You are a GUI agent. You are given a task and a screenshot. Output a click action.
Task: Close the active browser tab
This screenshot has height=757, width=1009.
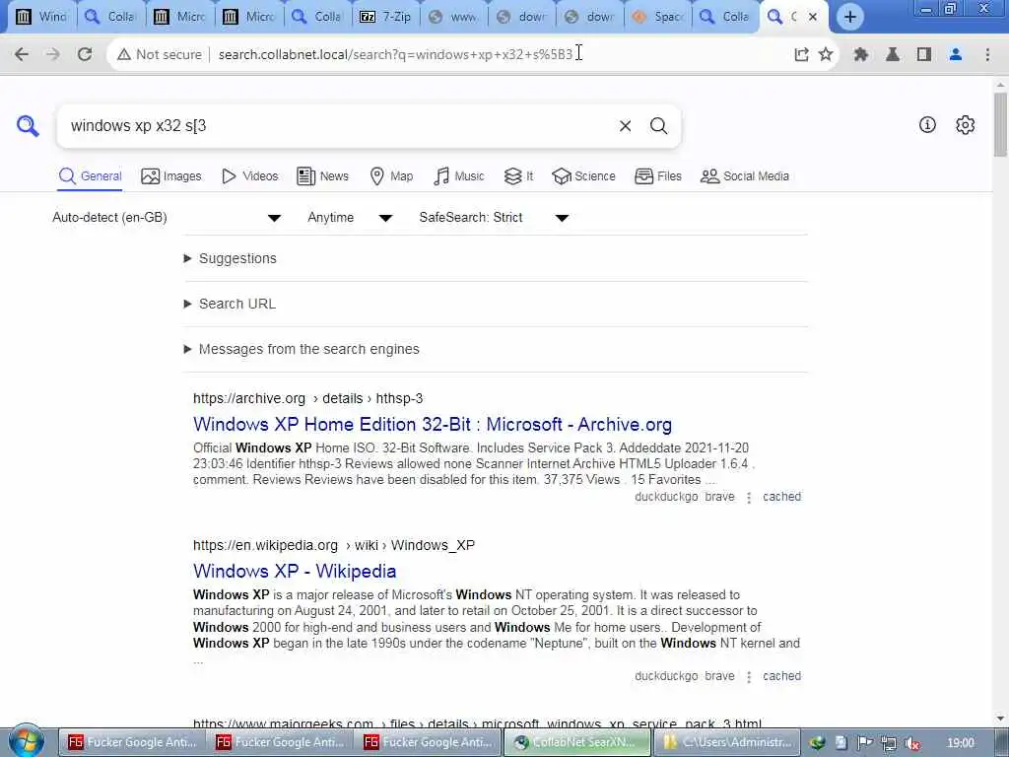813,17
